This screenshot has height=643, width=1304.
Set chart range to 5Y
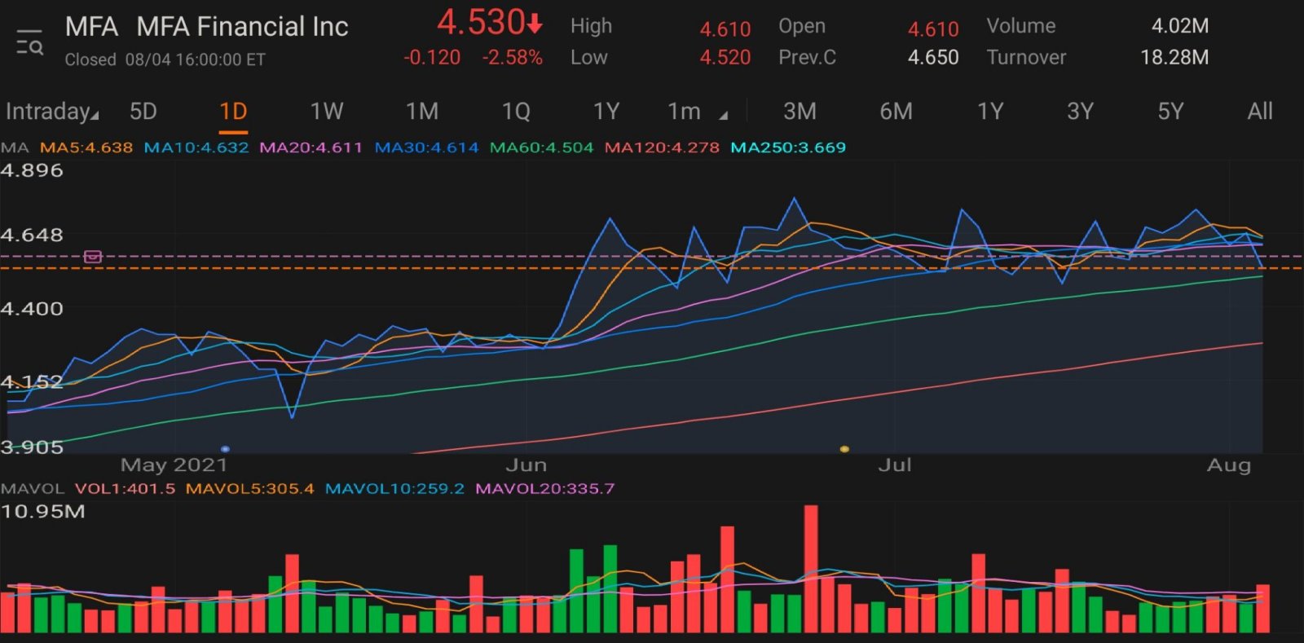click(x=1170, y=111)
